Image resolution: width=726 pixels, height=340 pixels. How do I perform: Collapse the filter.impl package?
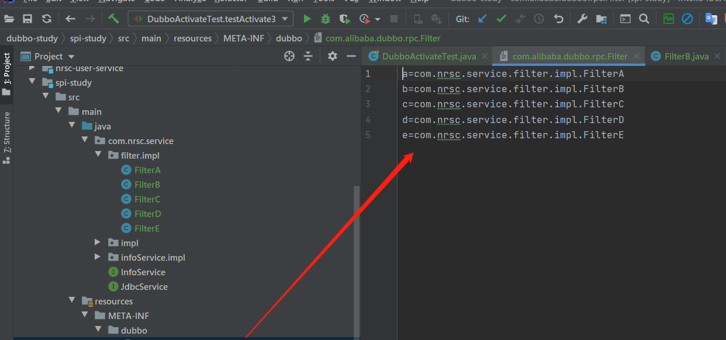coord(98,155)
